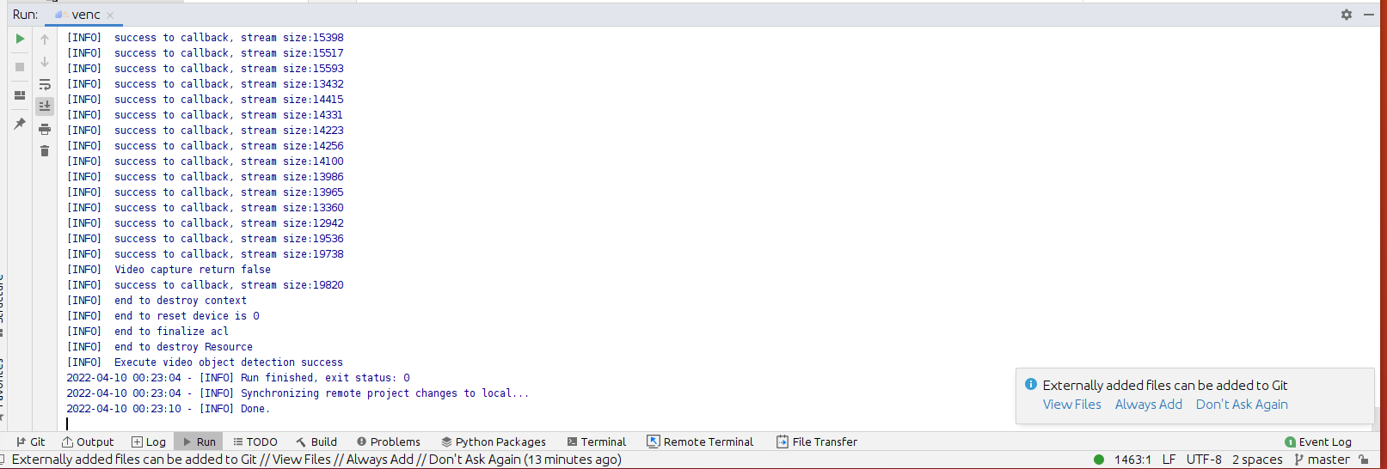Toggle the Run tool window button
This screenshot has height=469, width=1387.
pyautogui.click(x=199, y=442)
